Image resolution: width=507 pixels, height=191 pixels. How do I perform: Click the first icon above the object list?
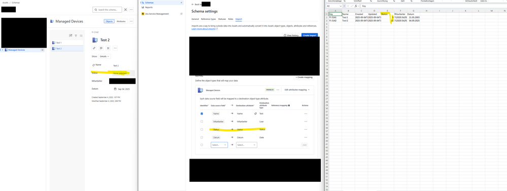pyautogui.click(x=71, y=36)
